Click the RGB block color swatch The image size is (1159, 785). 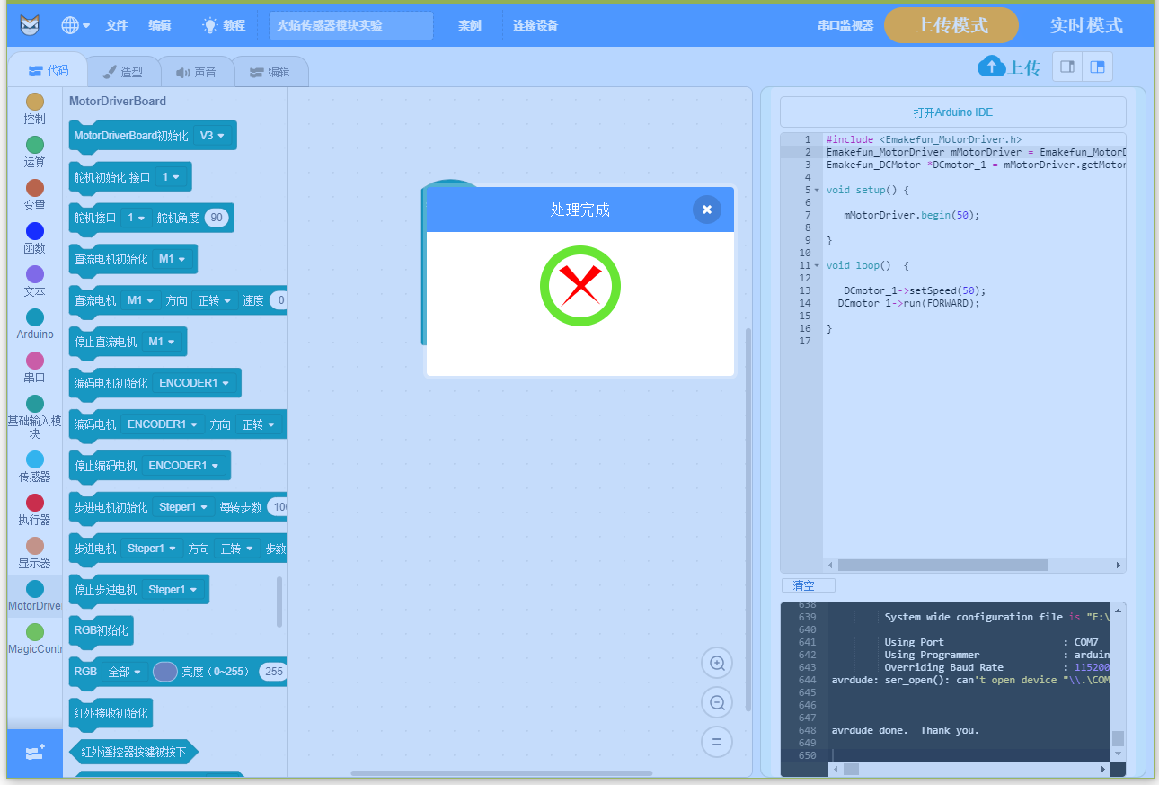click(165, 672)
